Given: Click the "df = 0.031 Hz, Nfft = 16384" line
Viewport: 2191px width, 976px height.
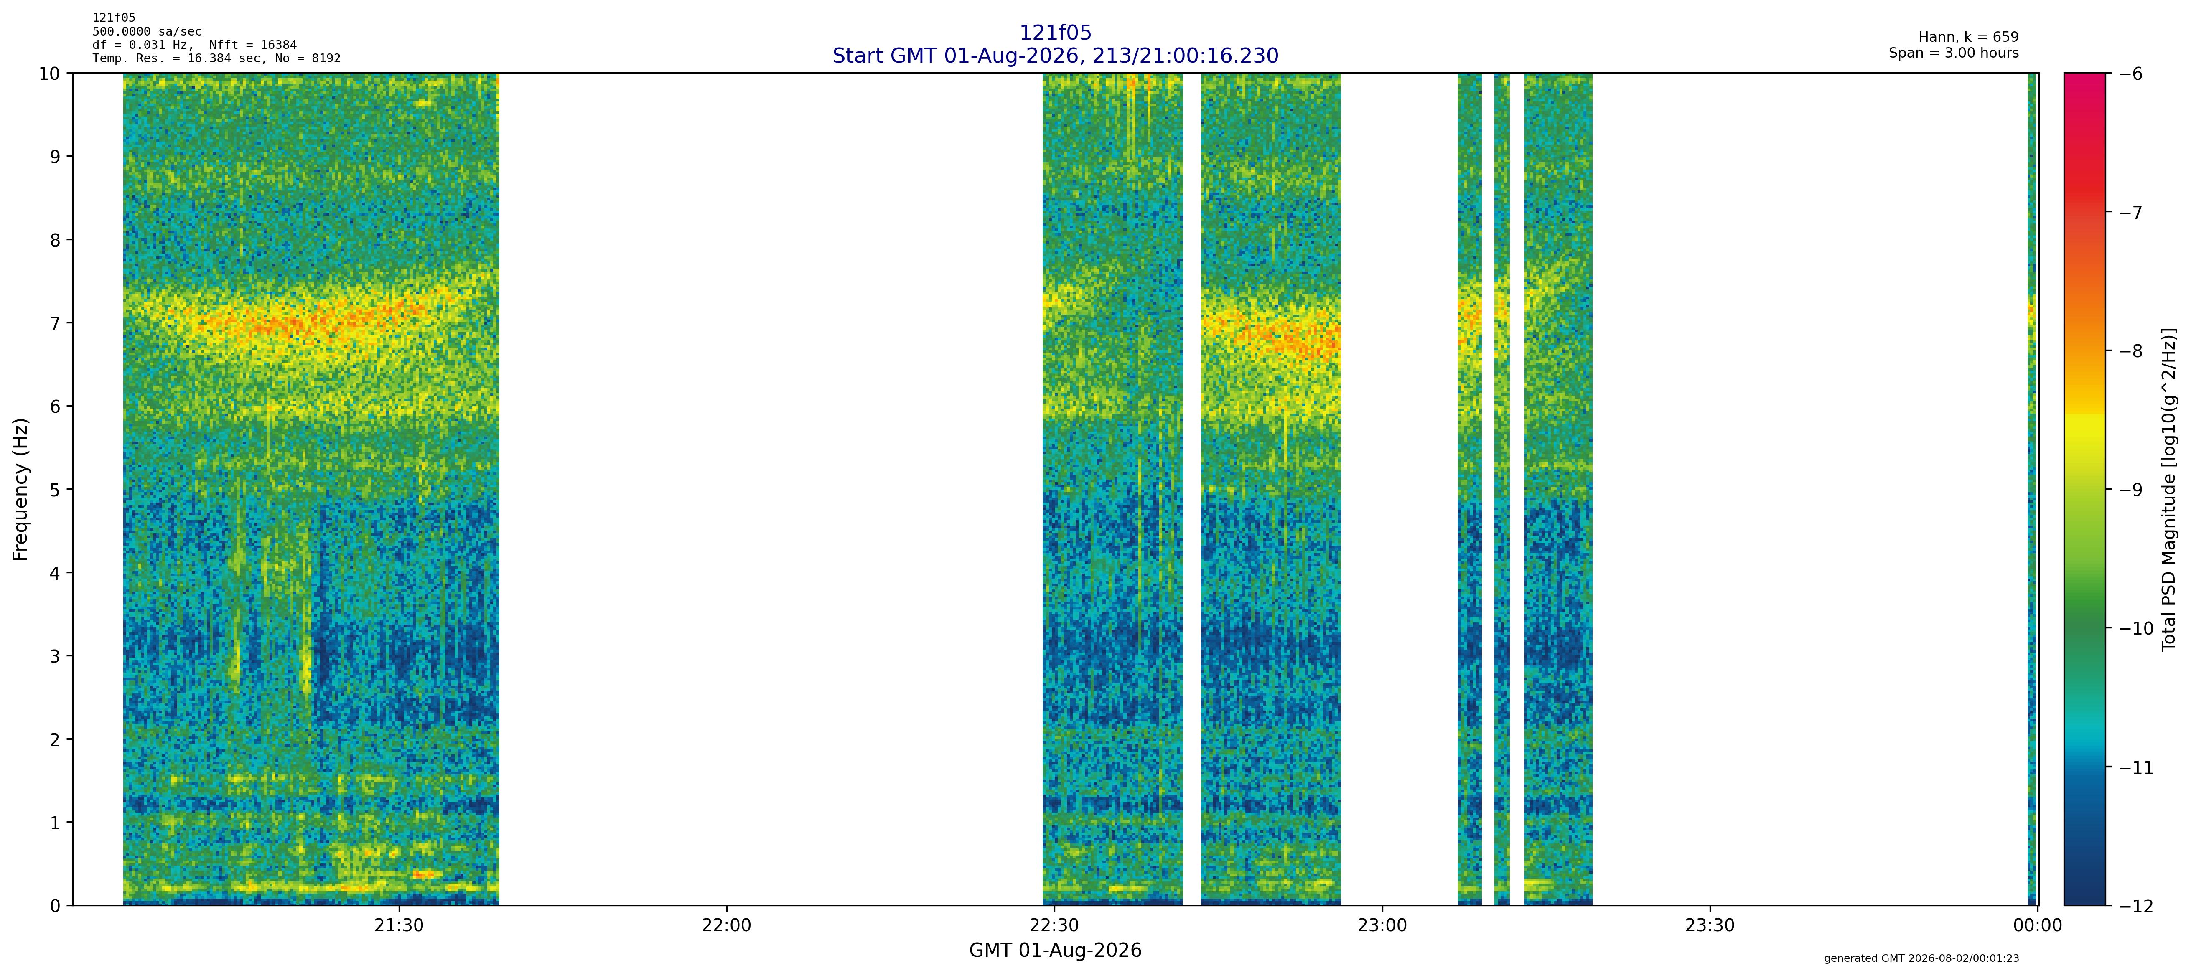Looking at the screenshot, I should [x=195, y=45].
